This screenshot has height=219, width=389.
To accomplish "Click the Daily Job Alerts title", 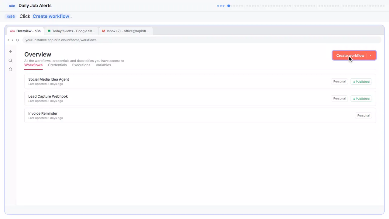I will click(x=35, y=6).
